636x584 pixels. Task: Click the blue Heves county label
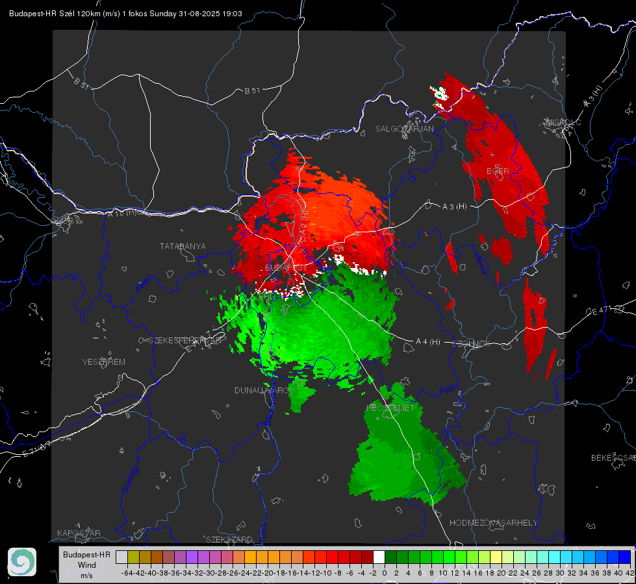pyautogui.click(x=480, y=264)
